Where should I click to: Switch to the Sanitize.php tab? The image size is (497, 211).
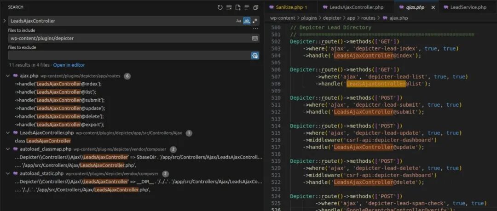tap(289, 7)
